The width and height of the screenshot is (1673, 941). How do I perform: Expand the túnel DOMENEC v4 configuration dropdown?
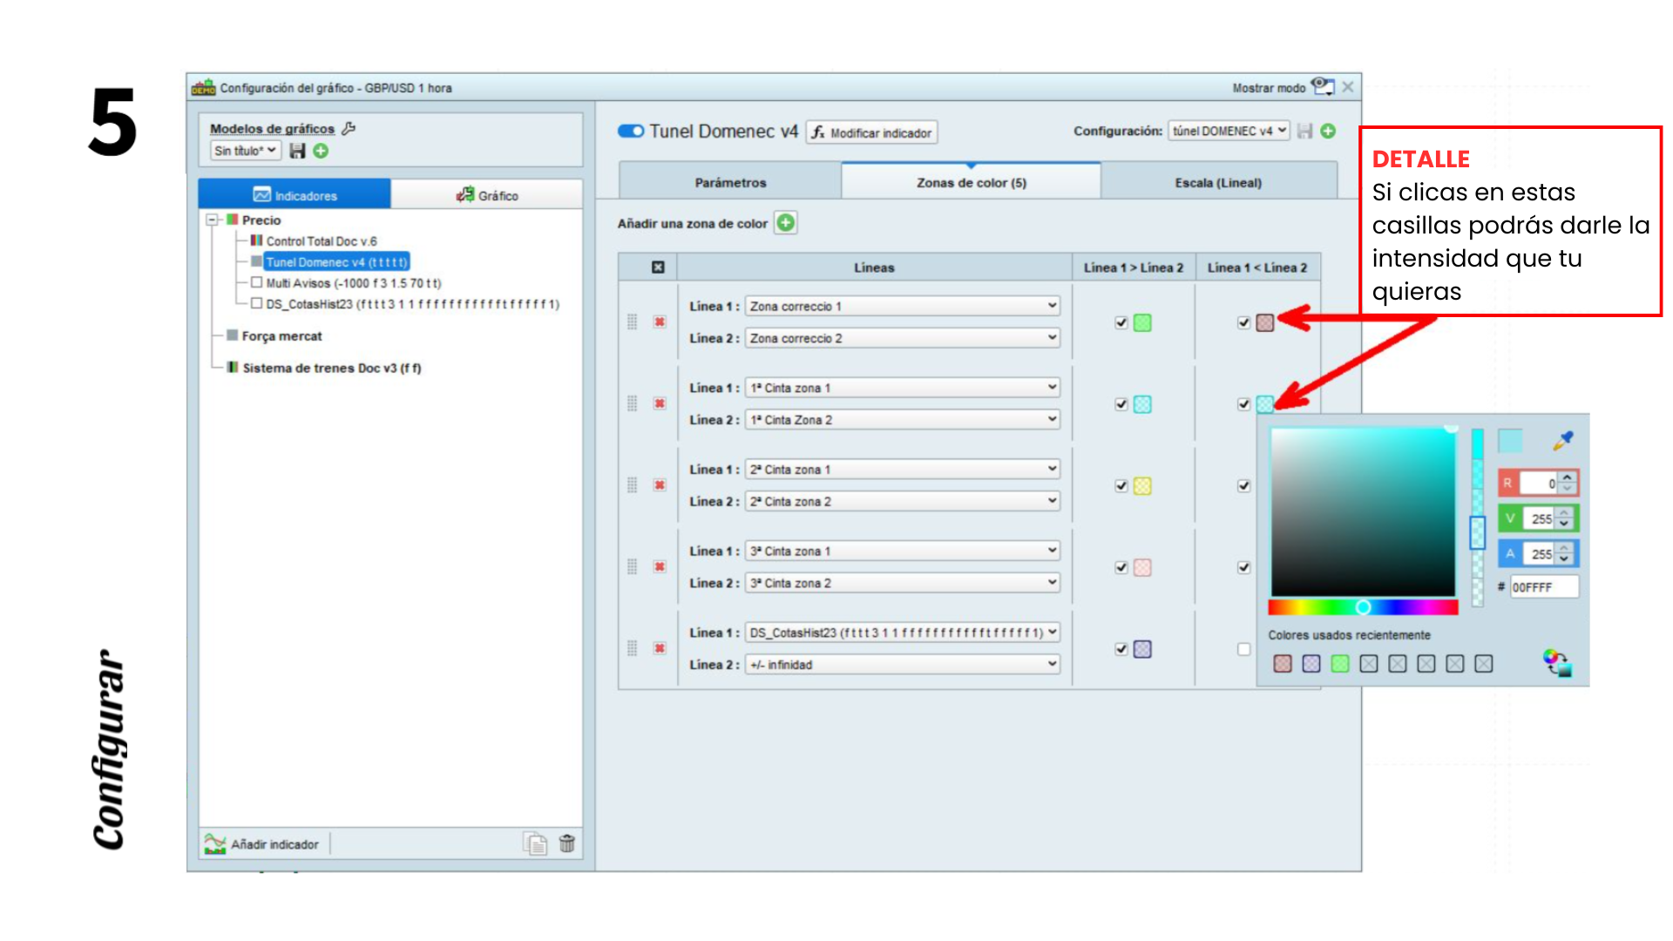1228,131
